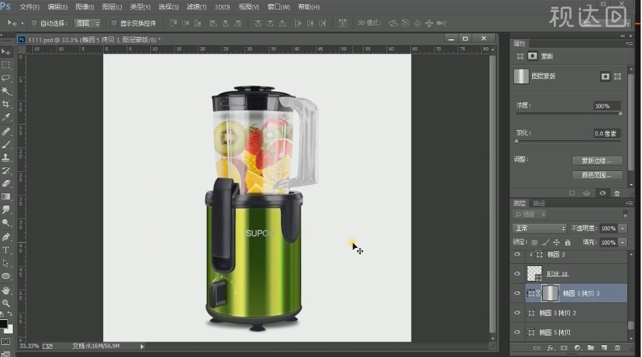642x357 pixels.
Task: Create a new layer via Layers panel
Action: [604, 348]
